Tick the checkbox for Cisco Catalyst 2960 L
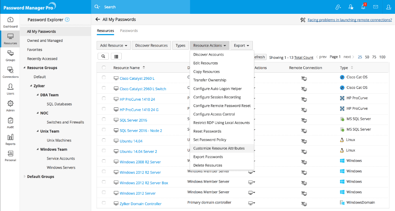This screenshot has height=211, width=395. click(104, 78)
